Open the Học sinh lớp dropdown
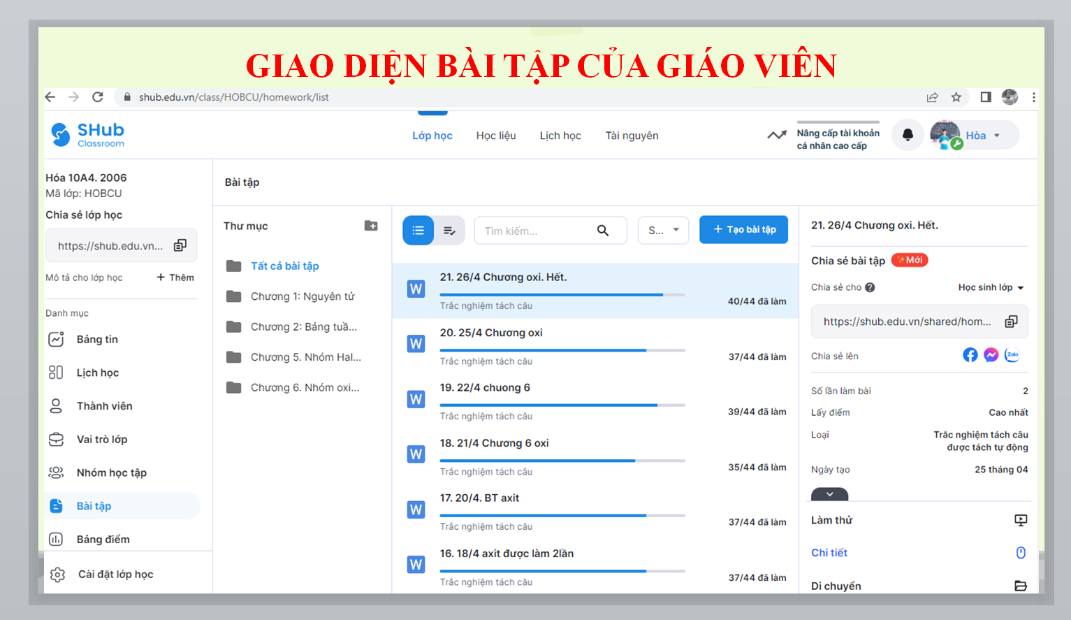Image resolution: width=1071 pixels, height=620 pixels. (991, 287)
